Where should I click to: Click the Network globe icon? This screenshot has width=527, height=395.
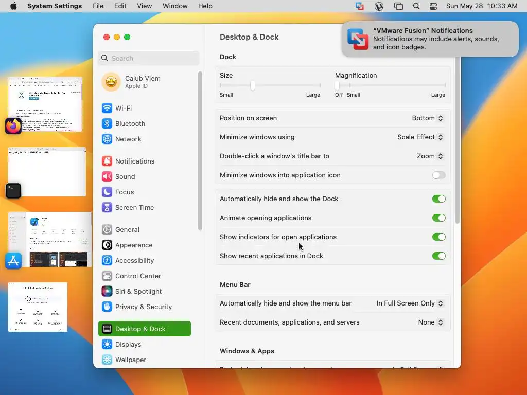point(107,139)
